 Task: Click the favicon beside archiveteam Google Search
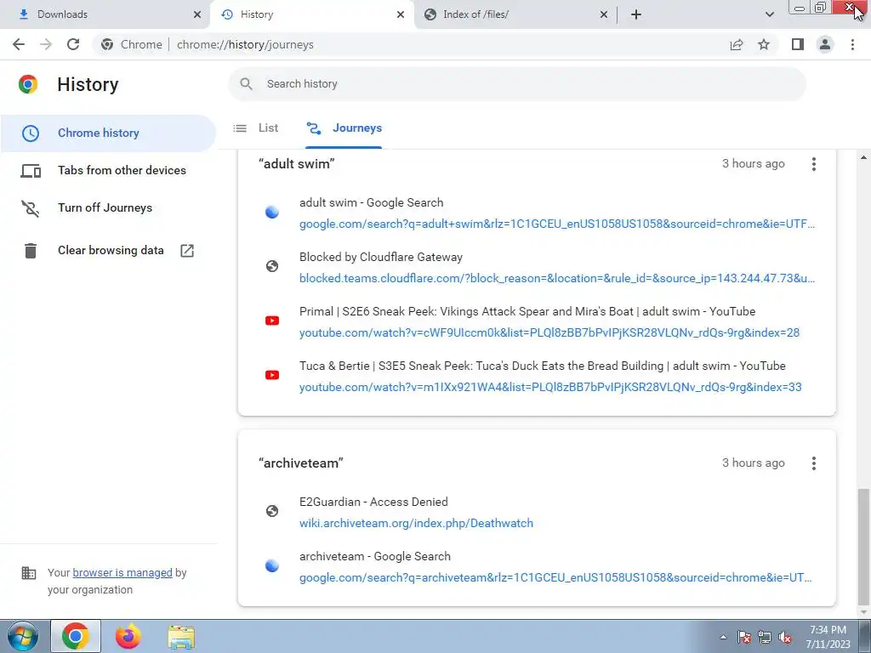click(x=272, y=565)
